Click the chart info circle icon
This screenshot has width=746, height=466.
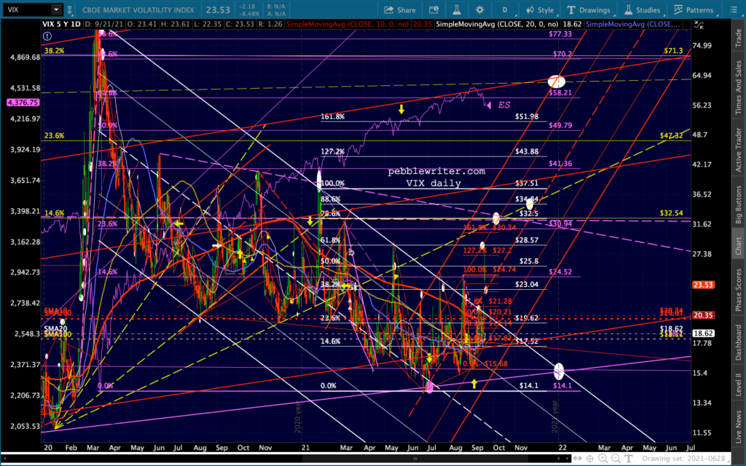tap(47, 36)
